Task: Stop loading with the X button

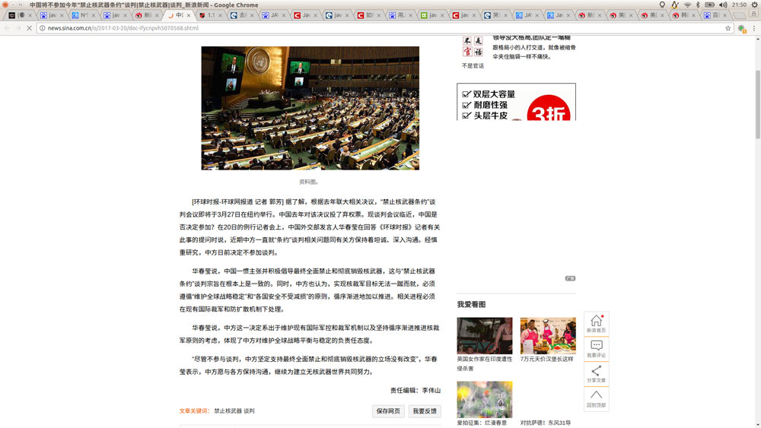Action: [x=29, y=28]
